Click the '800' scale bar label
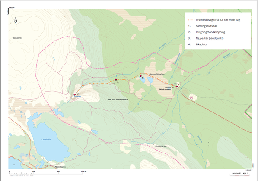 point(58,172)
